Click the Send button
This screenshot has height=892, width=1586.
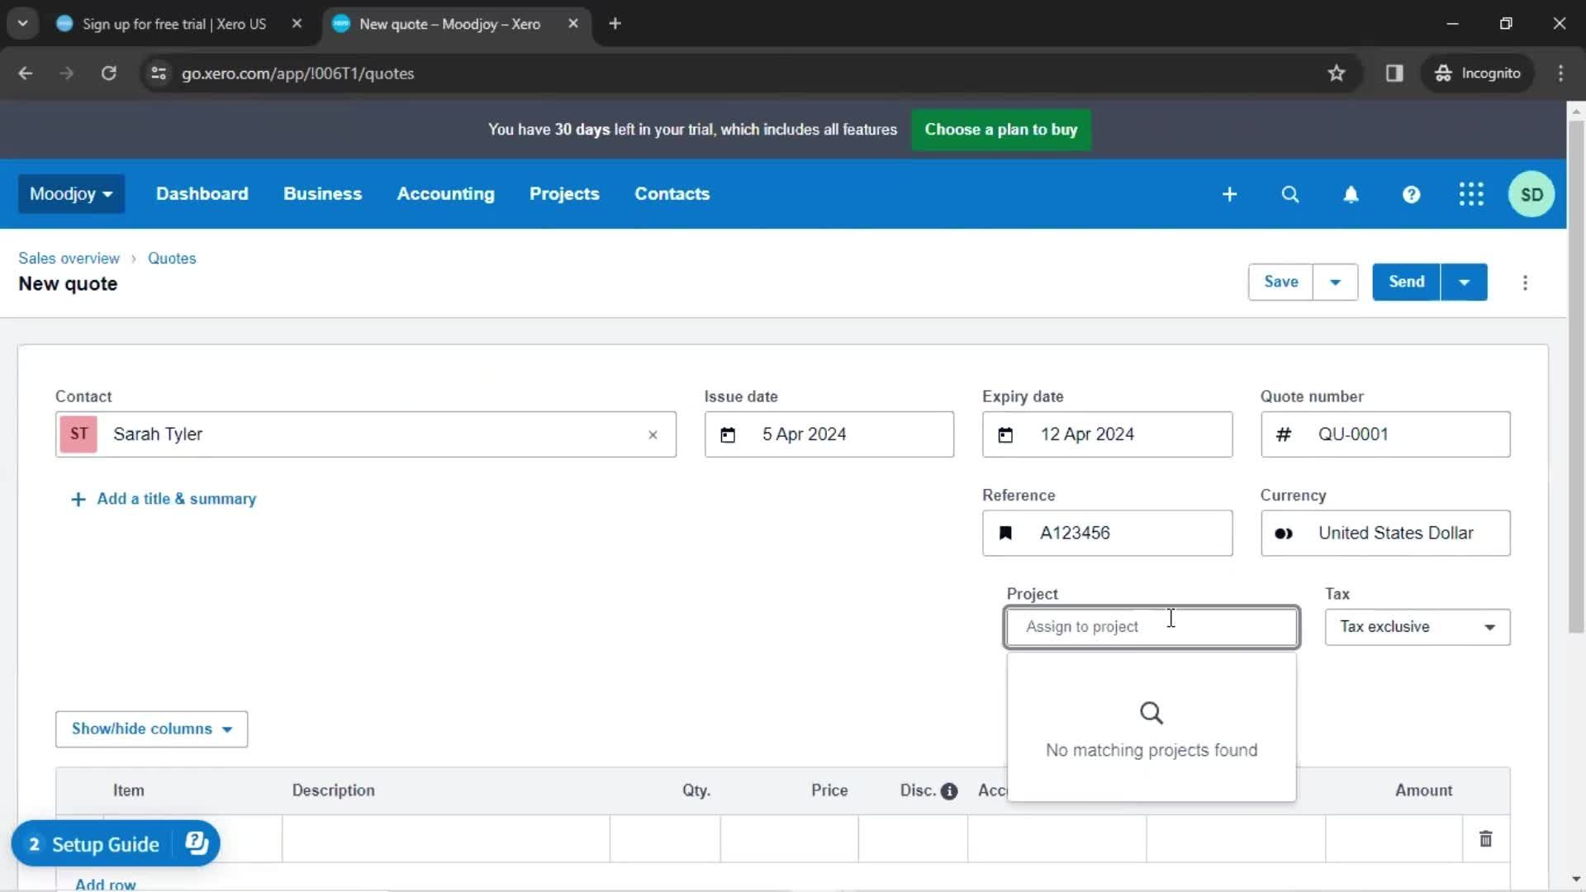pos(1406,282)
